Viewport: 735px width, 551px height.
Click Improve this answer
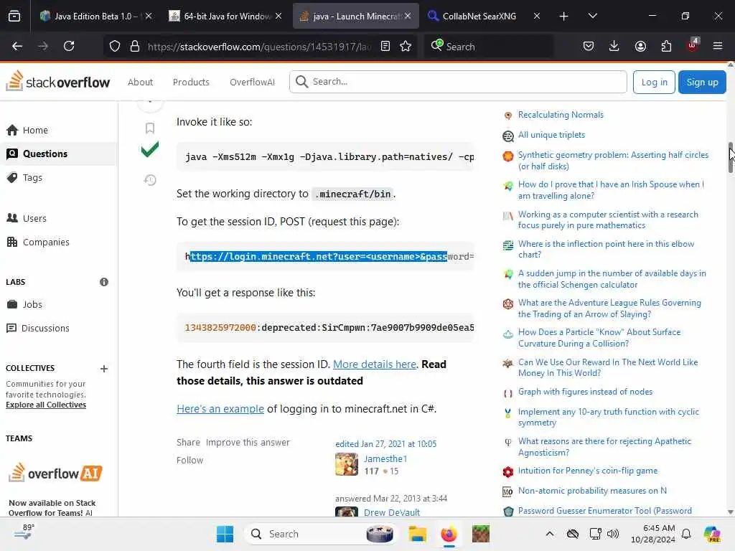pyautogui.click(x=248, y=443)
